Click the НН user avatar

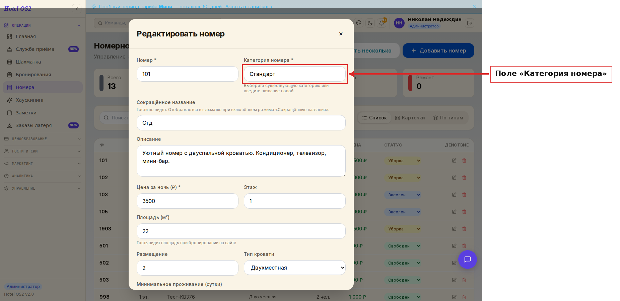coord(399,23)
